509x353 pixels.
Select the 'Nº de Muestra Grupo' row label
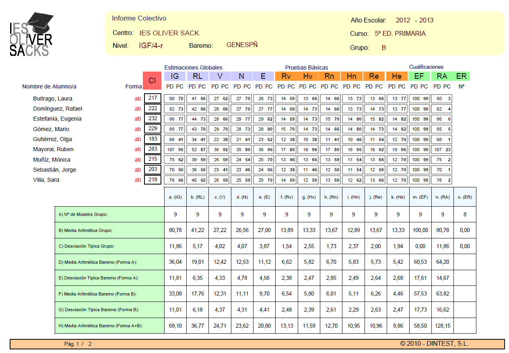(x=82, y=215)
